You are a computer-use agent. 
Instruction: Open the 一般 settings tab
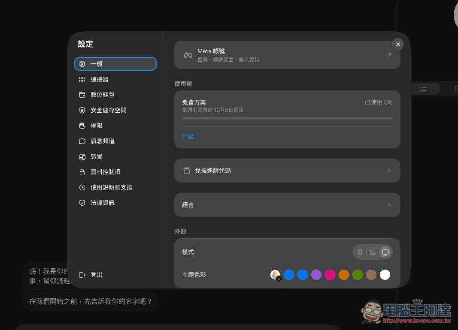point(115,64)
